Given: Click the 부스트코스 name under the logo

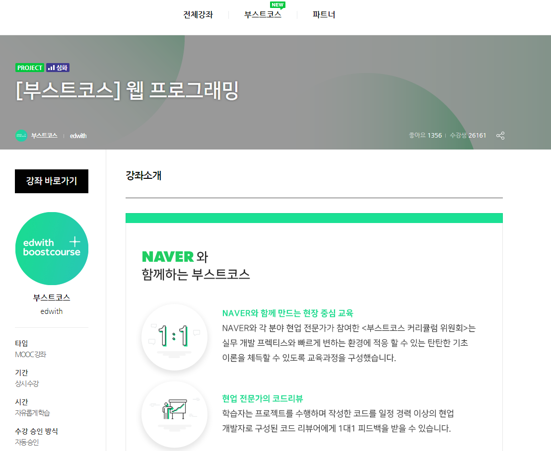Looking at the screenshot, I should click(52, 298).
